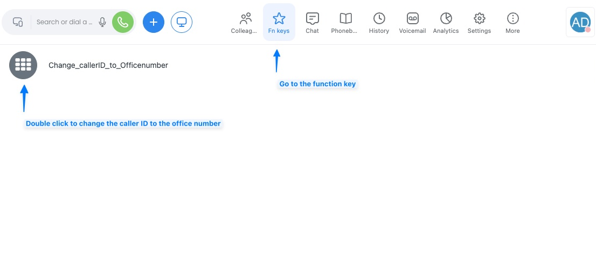Open the Colleagues tab
Screen dimensions: 596x271
246,23
